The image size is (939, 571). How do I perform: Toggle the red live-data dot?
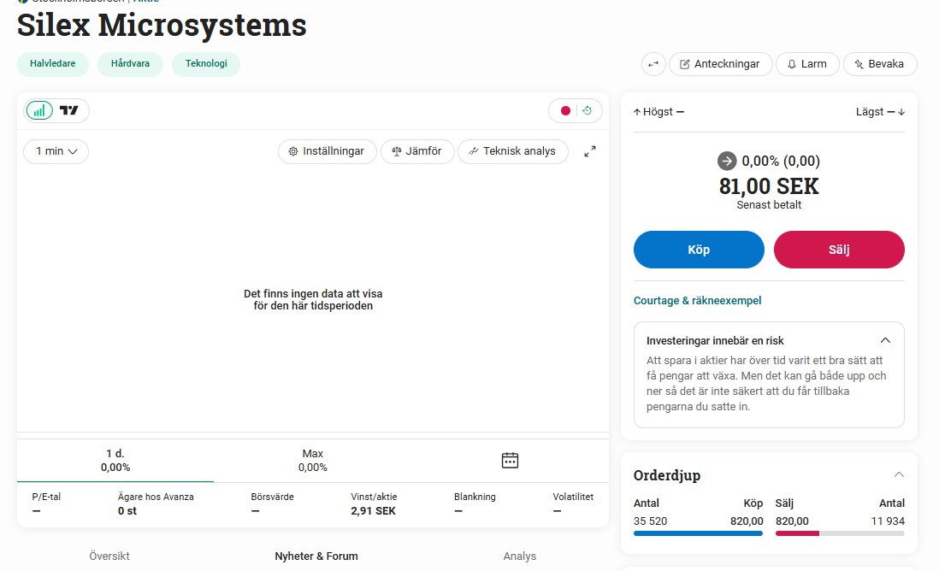click(x=565, y=111)
